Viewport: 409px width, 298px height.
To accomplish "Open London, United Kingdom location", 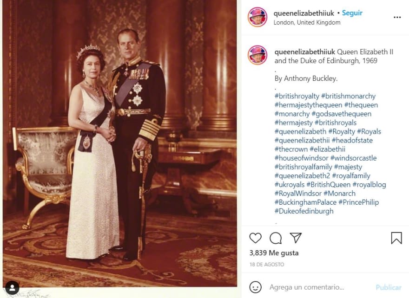I will click(x=307, y=23).
